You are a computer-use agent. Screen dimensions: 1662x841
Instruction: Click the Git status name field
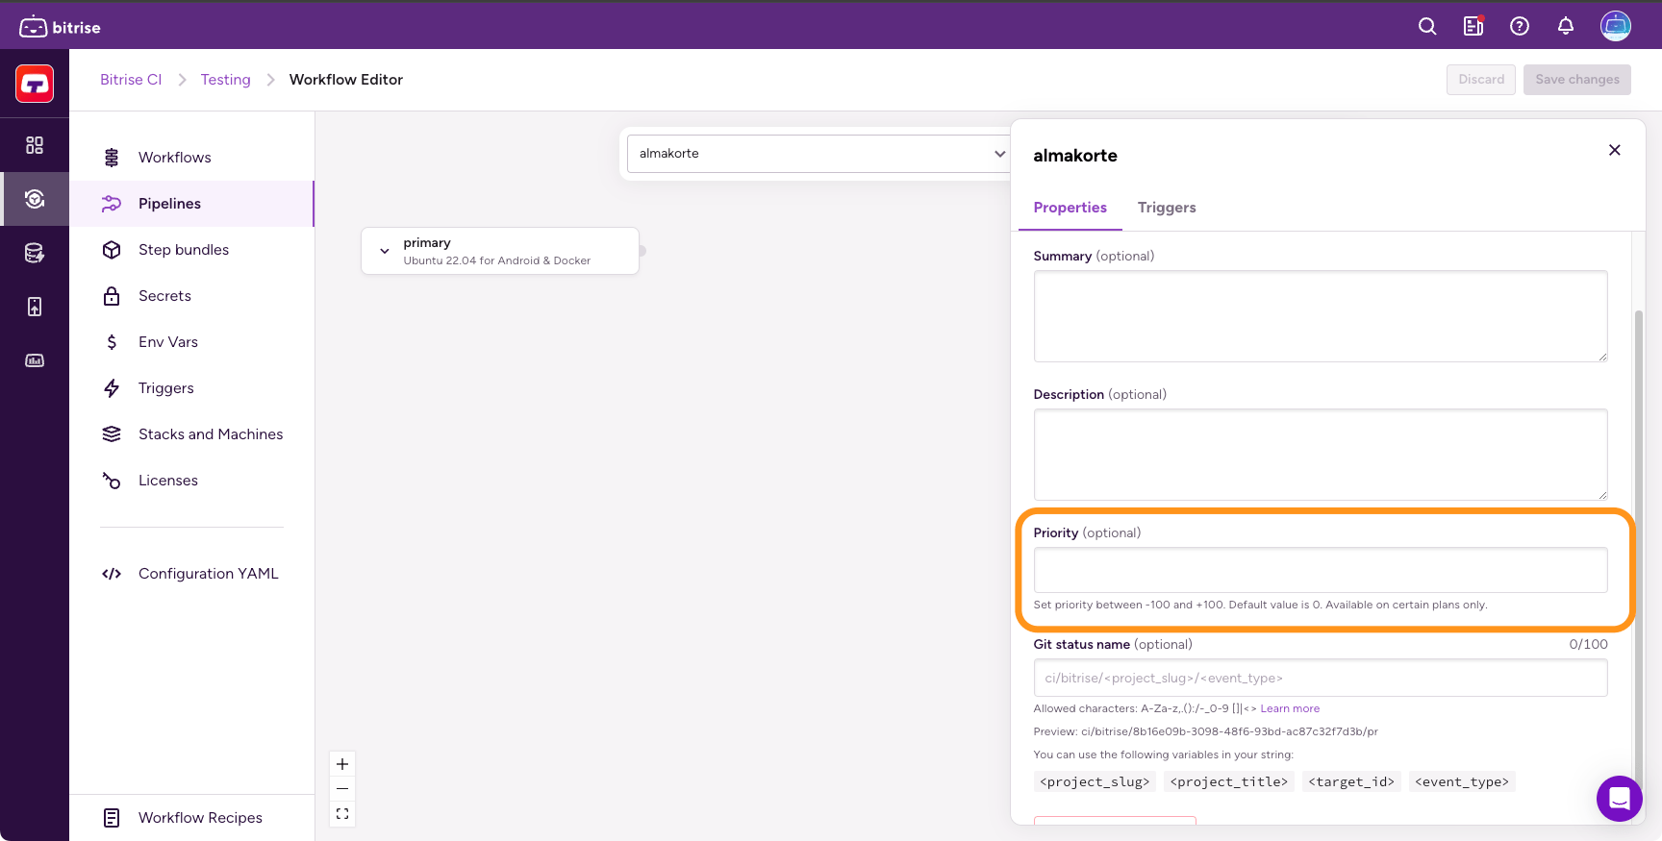[x=1320, y=678]
